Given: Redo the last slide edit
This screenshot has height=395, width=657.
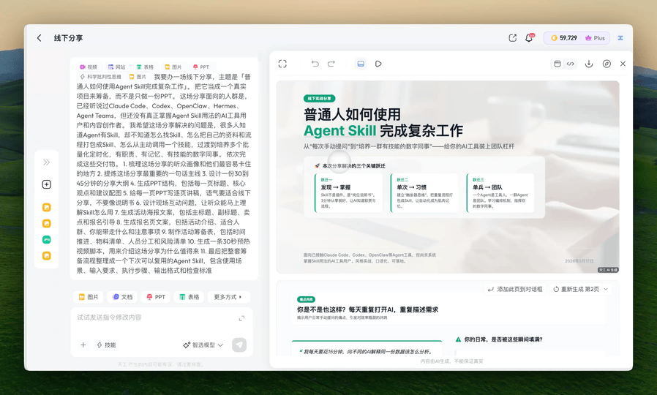Looking at the screenshot, I should pyautogui.click(x=331, y=64).
